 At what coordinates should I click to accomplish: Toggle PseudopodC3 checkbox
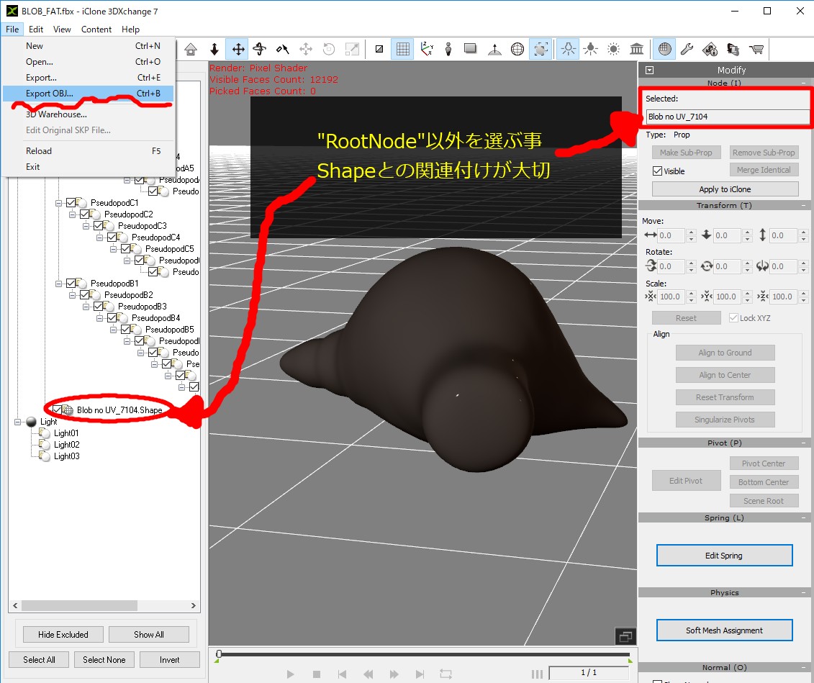(98, 225)
